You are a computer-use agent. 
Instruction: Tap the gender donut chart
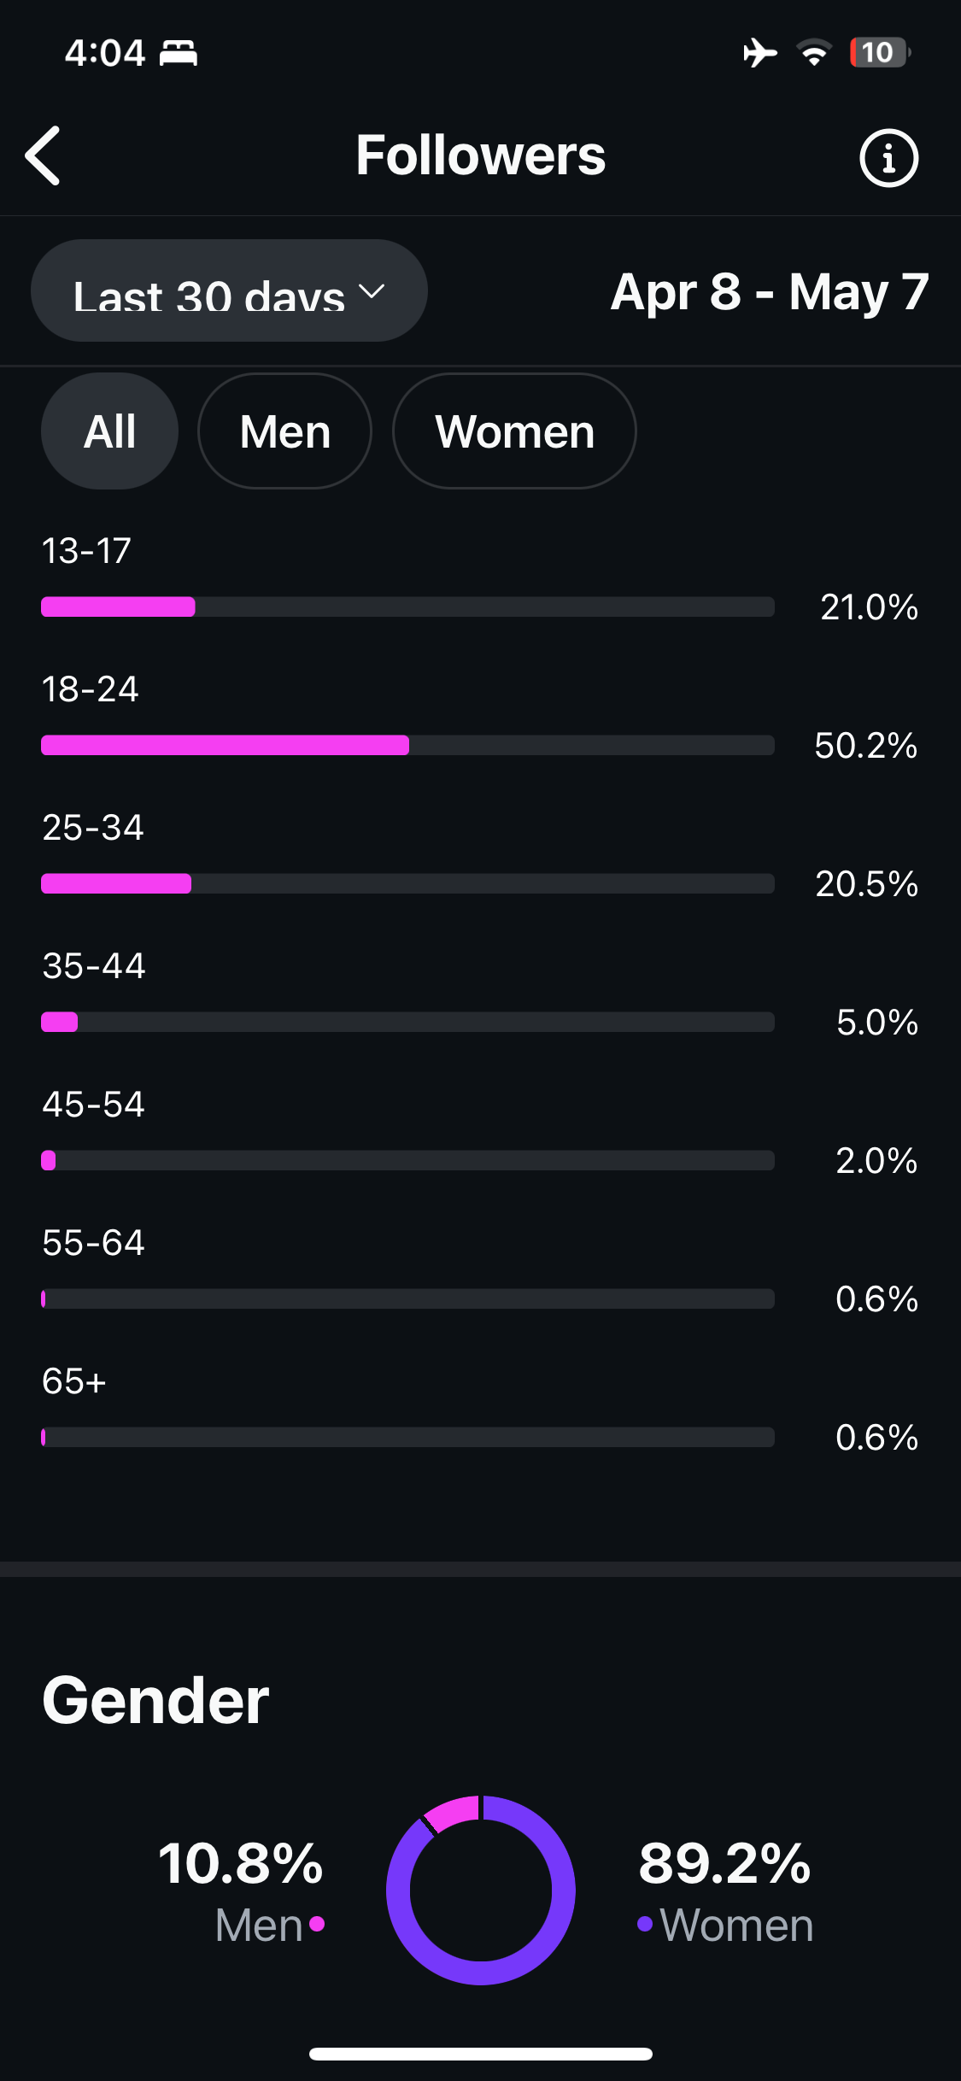tap(481, 1890)
